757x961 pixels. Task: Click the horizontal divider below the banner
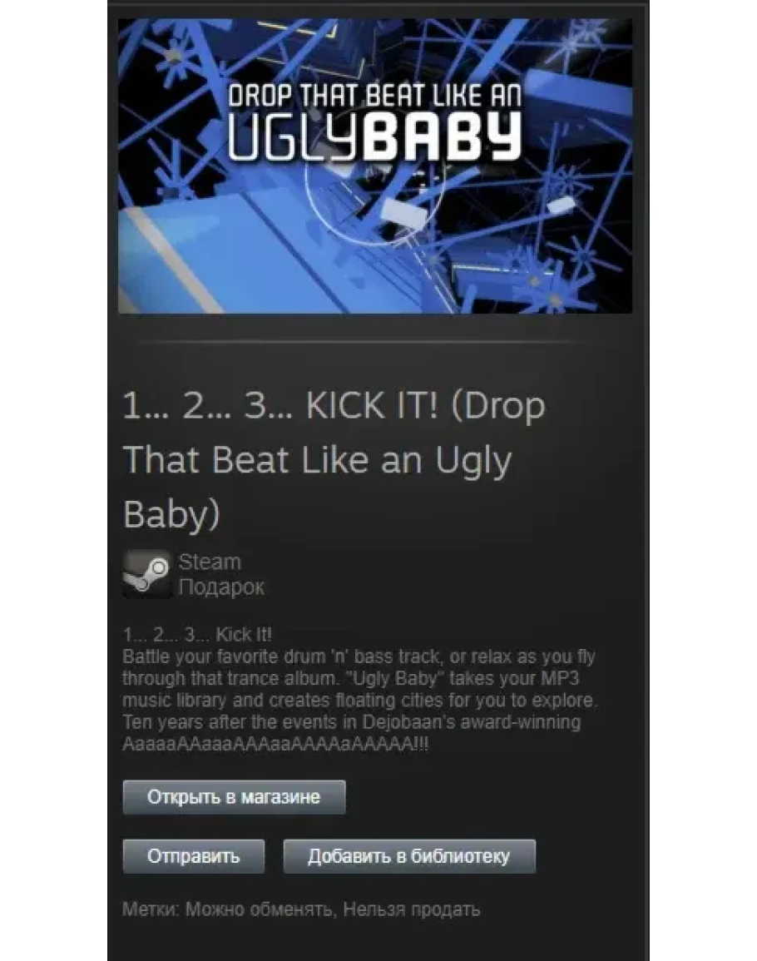[x=355, y=341]
